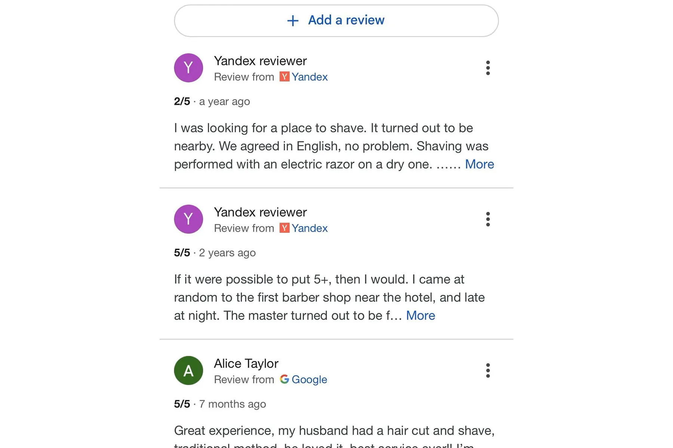Click the Alice Taylor reviewer name

click(246, 363)
